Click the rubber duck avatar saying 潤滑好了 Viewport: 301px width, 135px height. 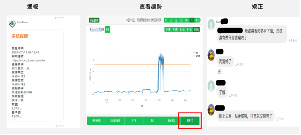pyautogui.click(x=212, y=55)
